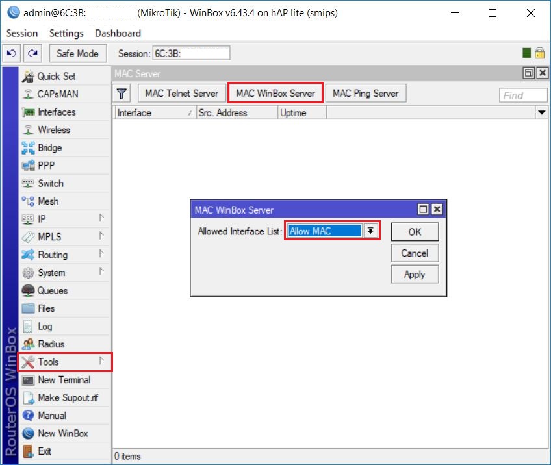The image size is (551, 465).
Task: Open Wireless in the sidebar
Action: 66,130
